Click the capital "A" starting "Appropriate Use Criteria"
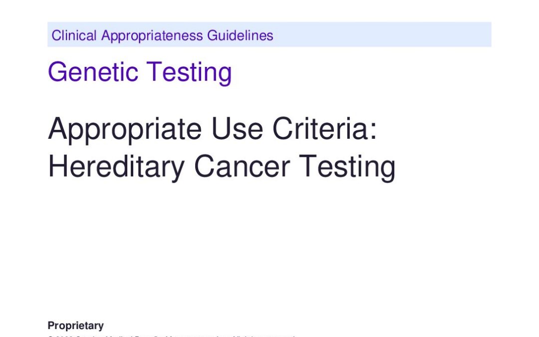 (x=57, y=129)
